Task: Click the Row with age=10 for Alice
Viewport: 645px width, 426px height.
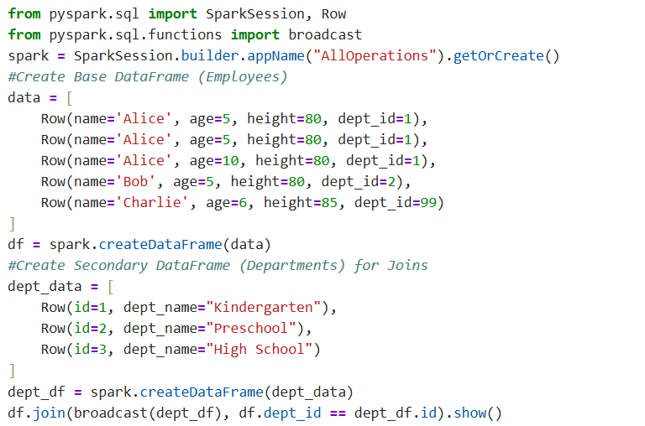Action: coord(239,161)
